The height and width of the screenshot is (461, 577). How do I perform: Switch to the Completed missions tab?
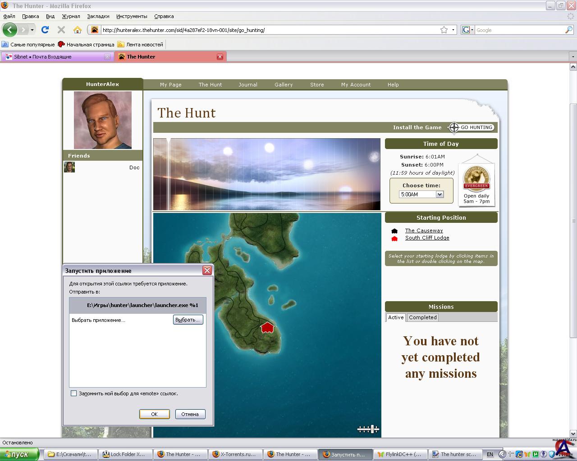click(x=422, y=317)
